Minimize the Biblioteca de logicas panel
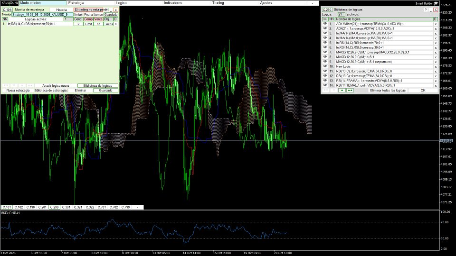This screenshot has width=456, height=256. click(431, 9)
